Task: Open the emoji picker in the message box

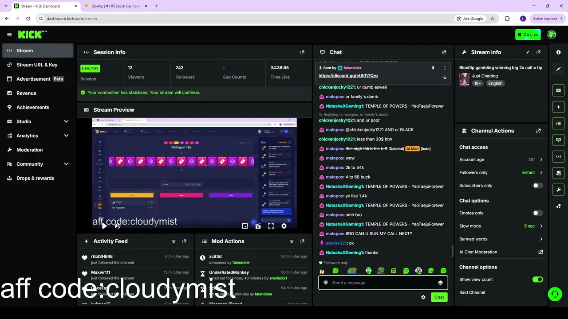Action: (440, 283)
